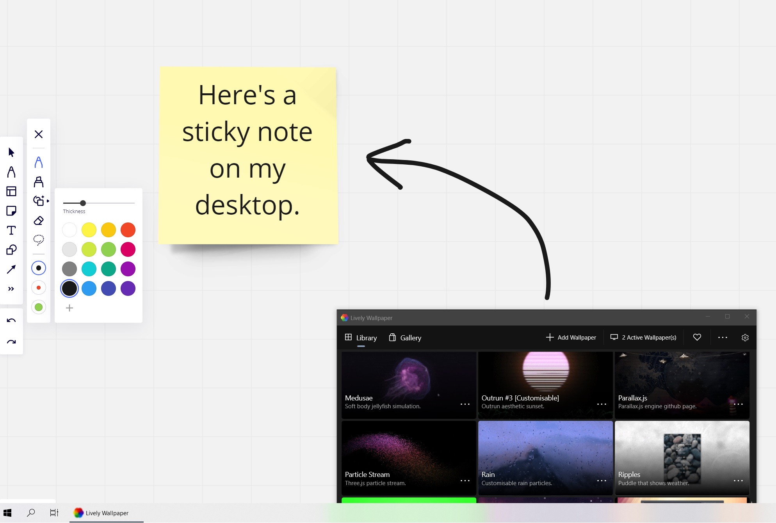Screen dimensions: 776x523
Task: Expand Lively Wallpaper settings menu
Action: [746, 337]
